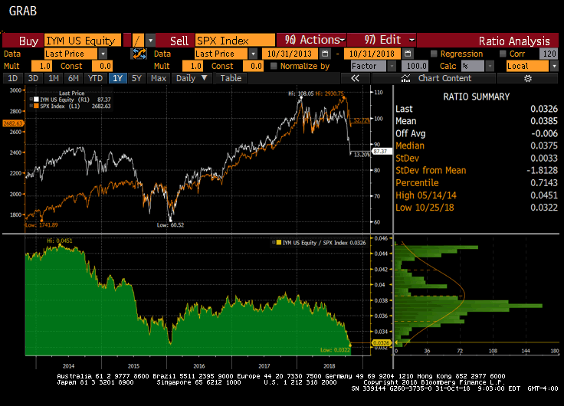564x406 pixels.
Task: Open chart settings gear
Action: (528, 78)
